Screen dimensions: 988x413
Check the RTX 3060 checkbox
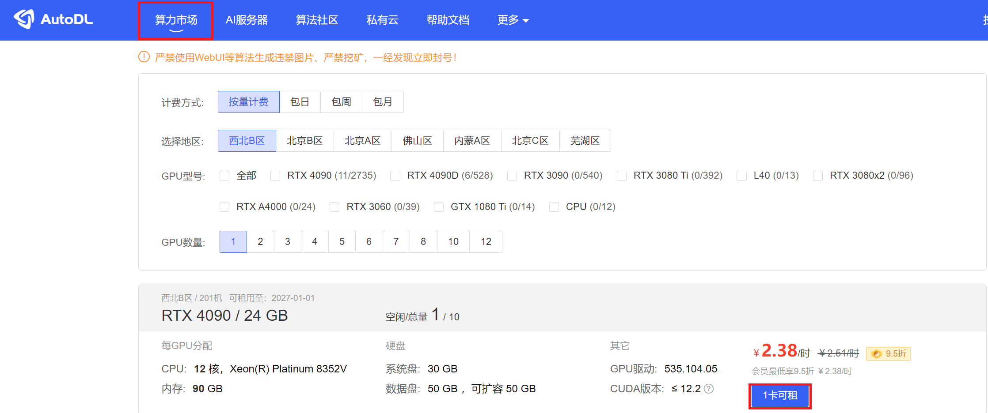click(334, 207)
